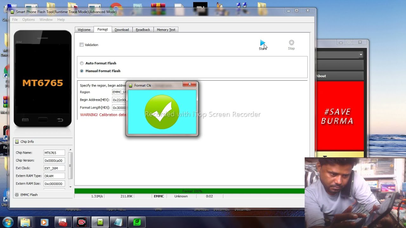The width and height of the screenshot is (406, 228).
Task: Open the green MCT taskbar icon
Action: pyautogui.click(x=137, y=222)
